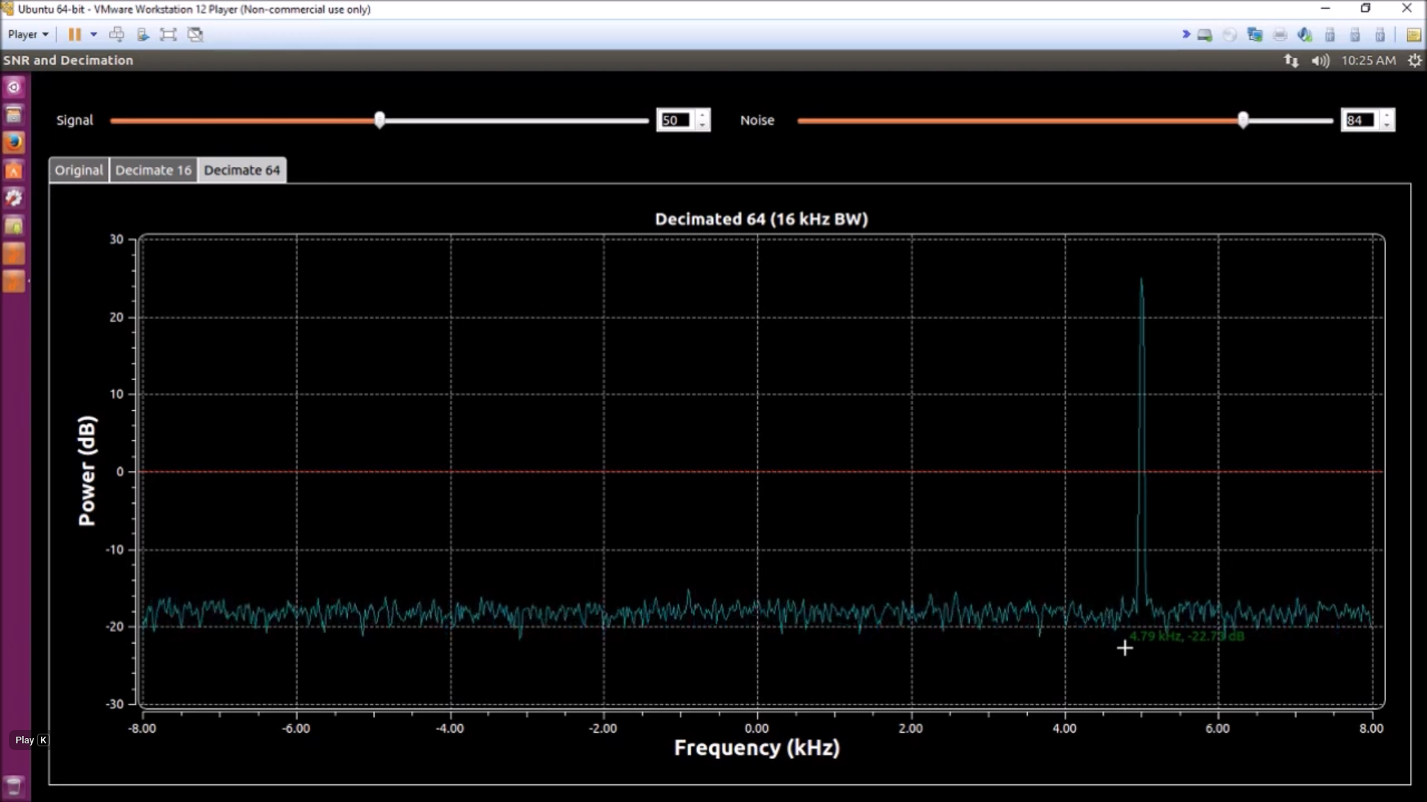Increment the Signal value spinner

702,115
